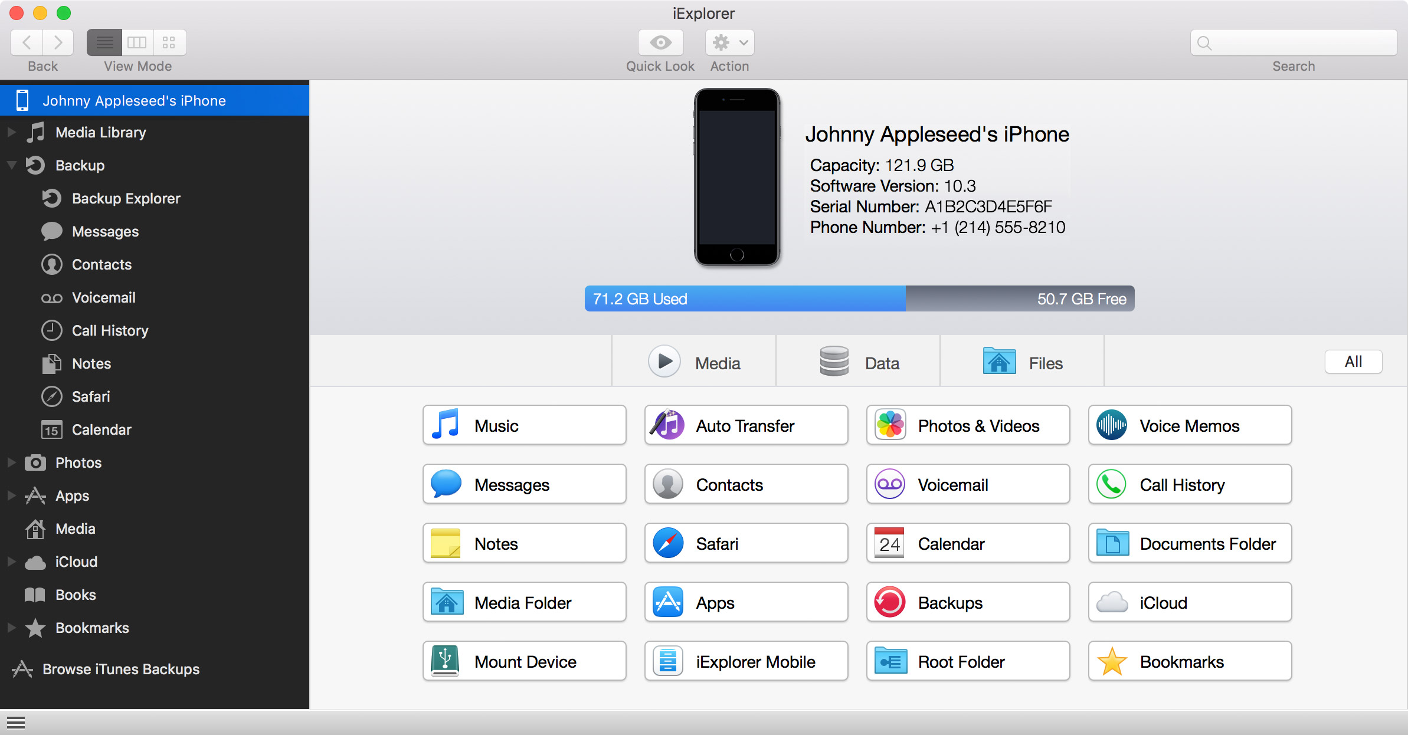Switch to the Media tab
The height and width of the screenshot is (735, 1408).
tap(698, 362)
